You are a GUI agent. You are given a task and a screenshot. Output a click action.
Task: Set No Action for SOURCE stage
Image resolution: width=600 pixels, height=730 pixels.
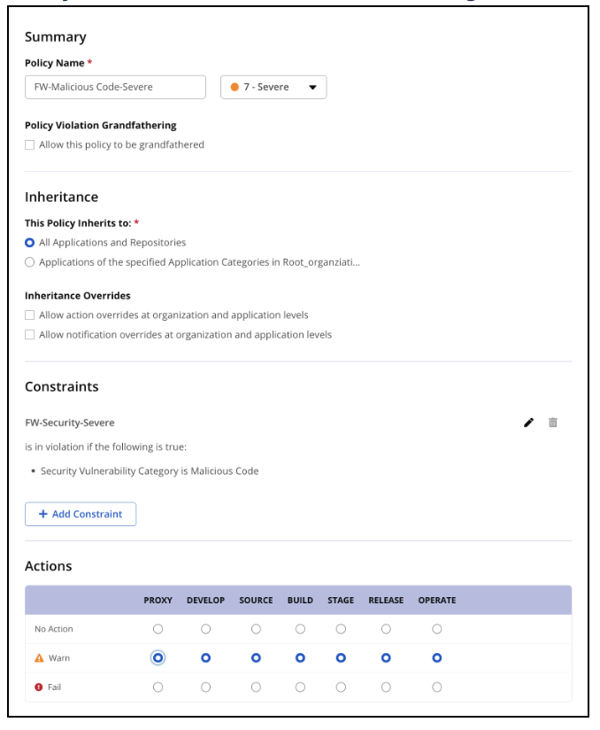[x=256, y=629]
